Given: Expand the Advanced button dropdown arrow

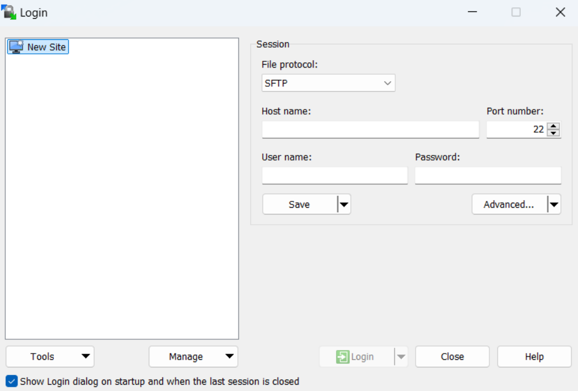Looking at the screenshot, I should click(554, 204).
